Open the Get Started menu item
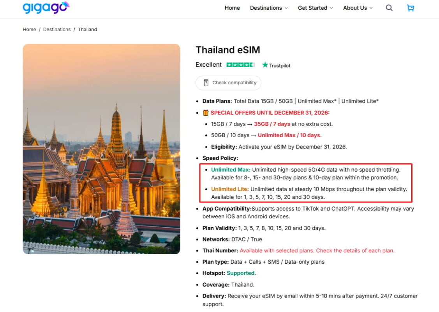The width and height of the screenshot is (439, 312). pos(312,8)
